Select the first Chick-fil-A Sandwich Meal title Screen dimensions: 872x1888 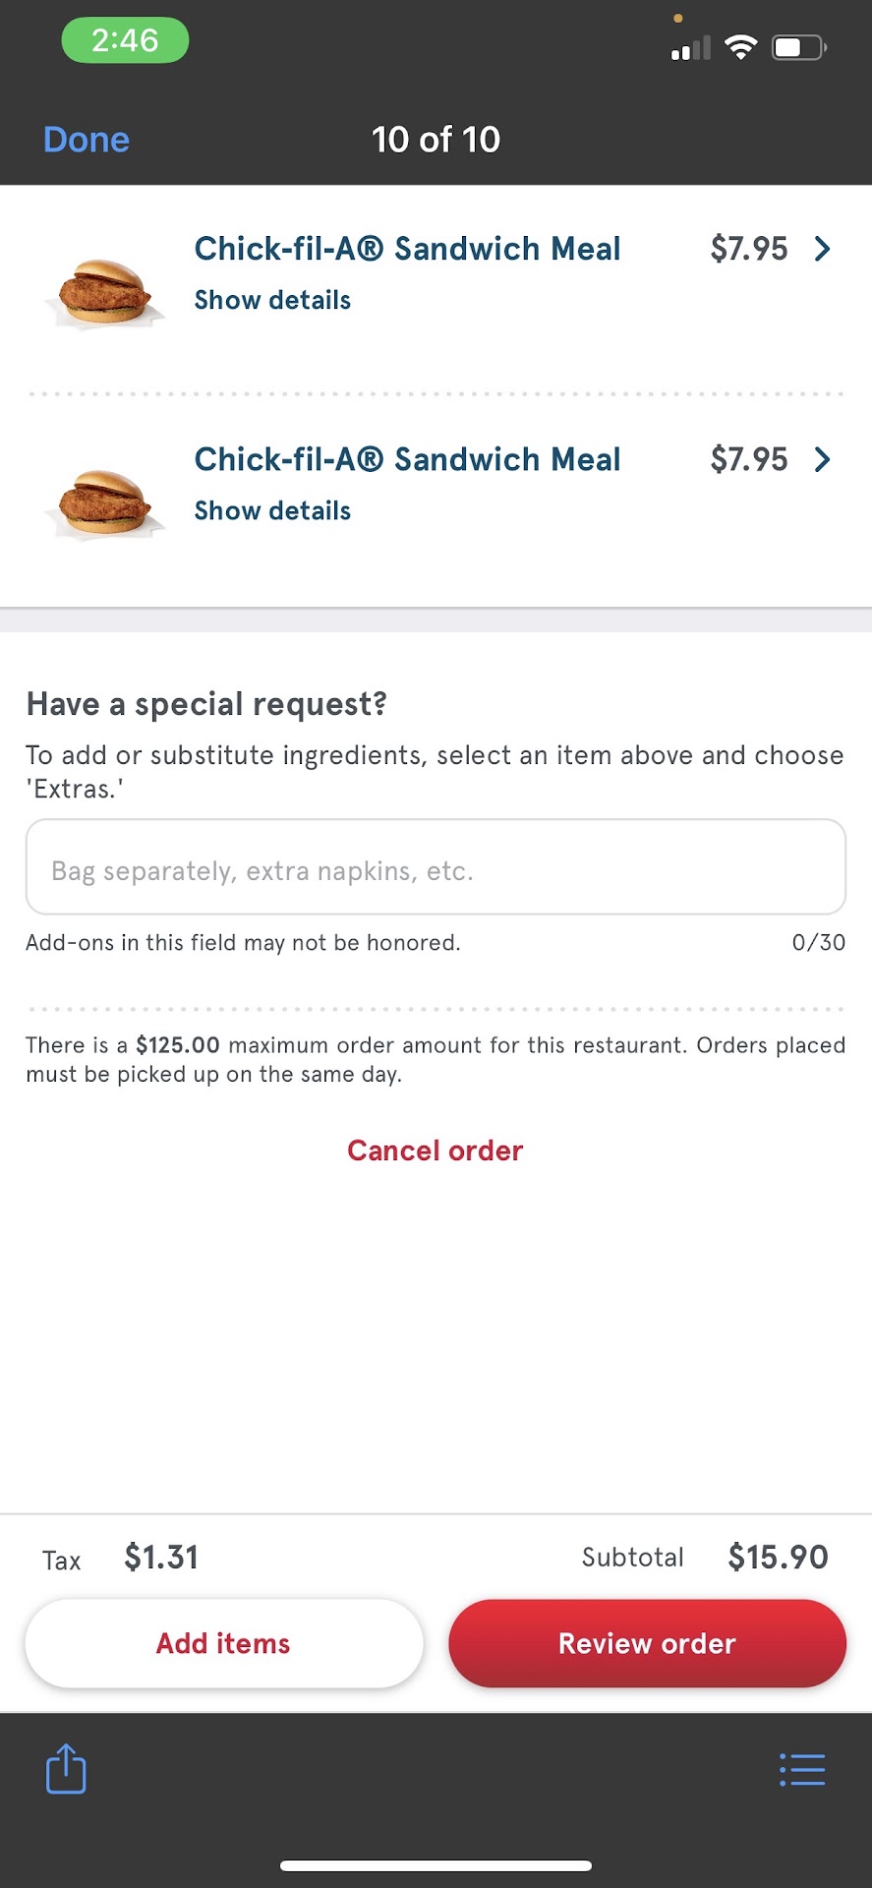[407, 249]
